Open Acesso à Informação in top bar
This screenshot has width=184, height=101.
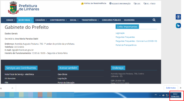coord(120,4)
